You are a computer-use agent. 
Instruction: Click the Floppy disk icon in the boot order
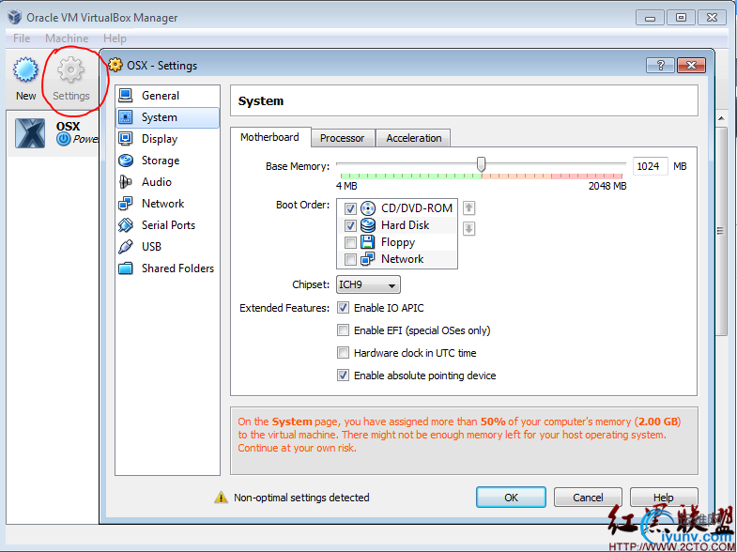(368, 242)
